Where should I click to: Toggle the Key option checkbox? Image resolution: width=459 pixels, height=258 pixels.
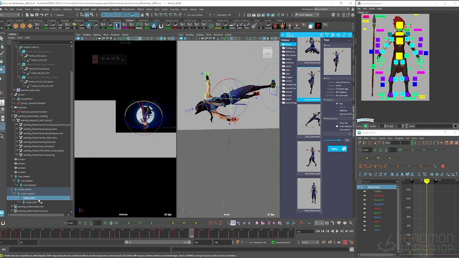click(x=337, y=104)
